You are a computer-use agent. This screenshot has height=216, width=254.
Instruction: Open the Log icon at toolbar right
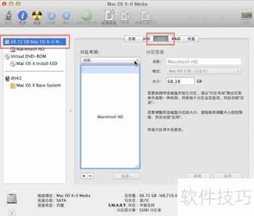click(x=246, y=16)
